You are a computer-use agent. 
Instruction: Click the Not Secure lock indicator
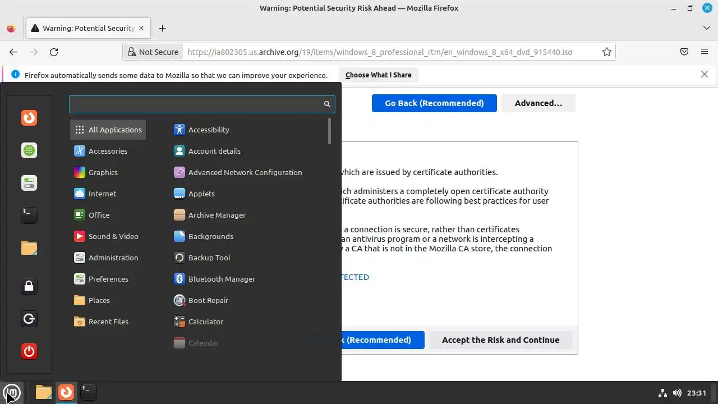(x=153, y=52)
